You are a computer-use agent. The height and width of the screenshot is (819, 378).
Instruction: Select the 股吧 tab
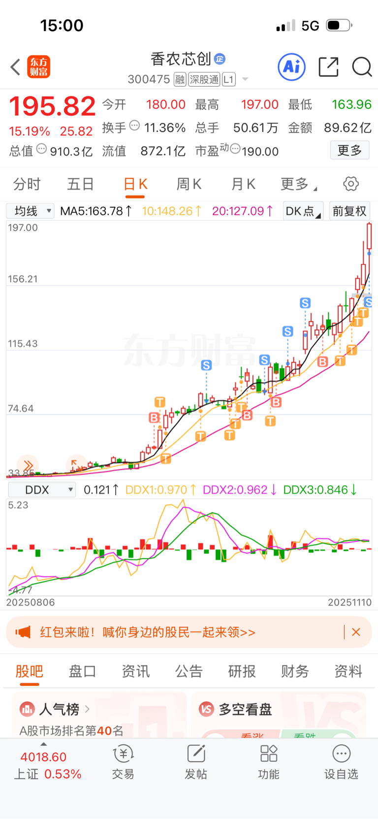click(x=30, y=671)
